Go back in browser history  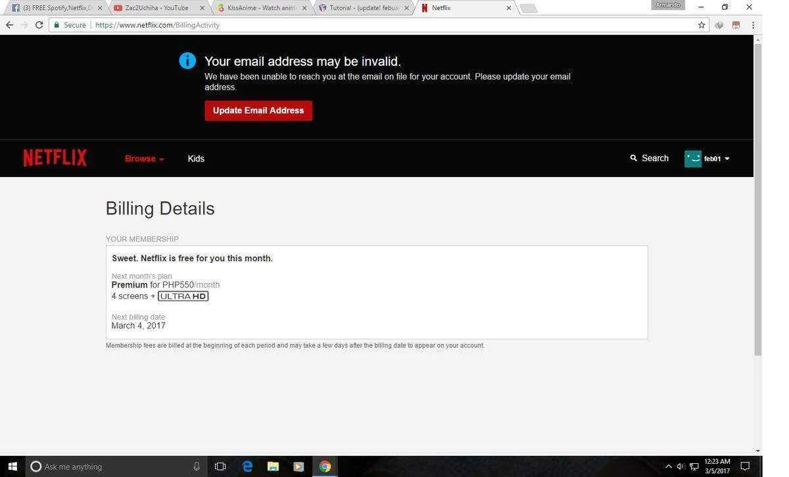point(9,25)
